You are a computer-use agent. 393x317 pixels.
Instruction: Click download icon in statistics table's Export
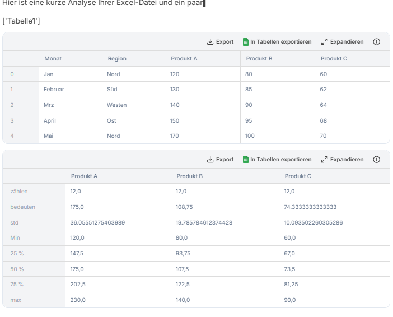tap(210, 160)
